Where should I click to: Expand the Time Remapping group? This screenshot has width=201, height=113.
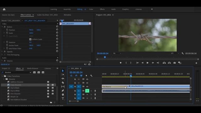pyautogui.click(x=2, y=55)
